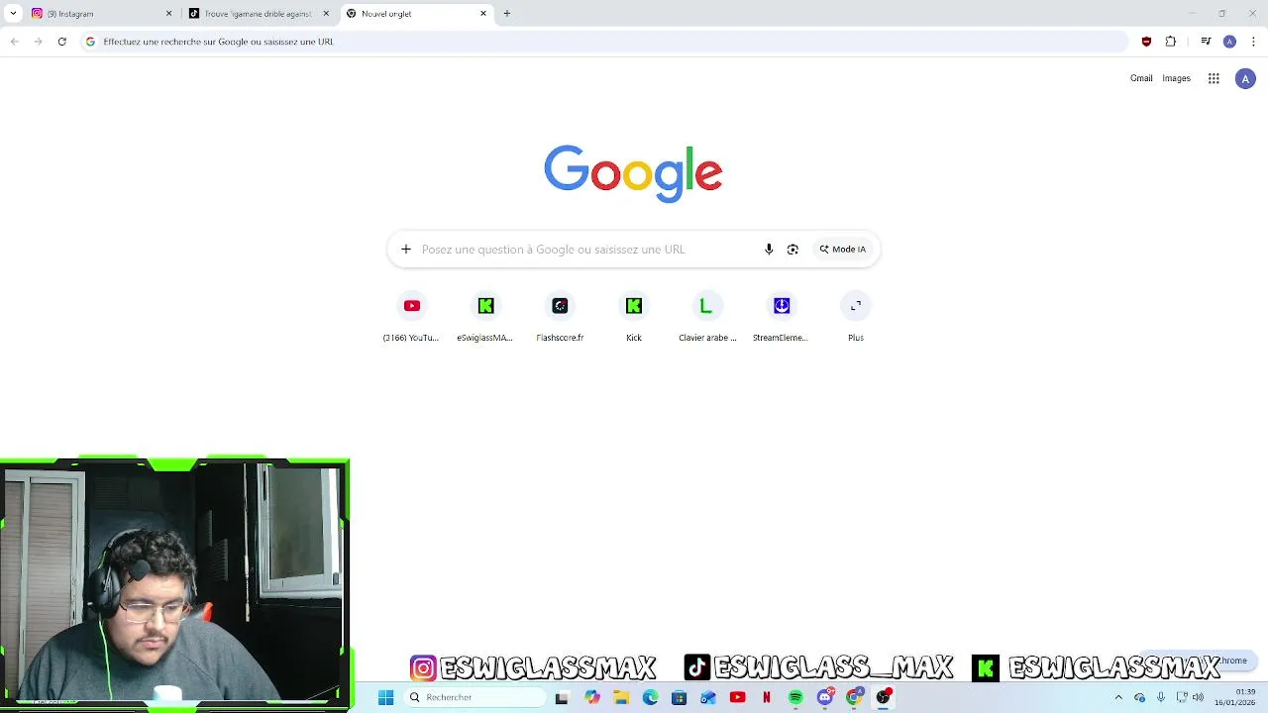Viewport: 1268px width, 713px height.
Task: Close the TikTok 'Trouve' tab
Action: (326, 14)
